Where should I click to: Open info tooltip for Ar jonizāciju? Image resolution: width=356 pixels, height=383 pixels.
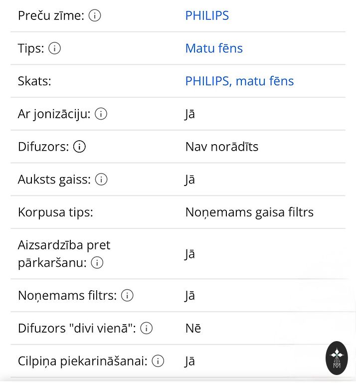tap(101, 114)
